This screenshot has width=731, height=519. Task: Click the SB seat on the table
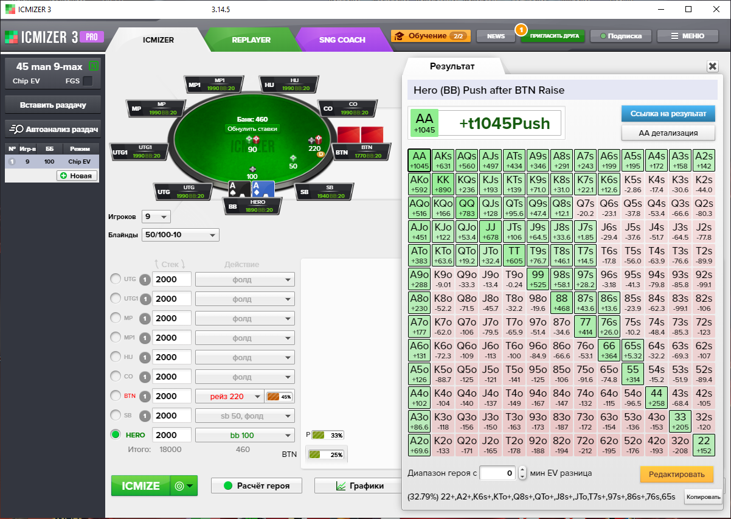pos(324,192)
